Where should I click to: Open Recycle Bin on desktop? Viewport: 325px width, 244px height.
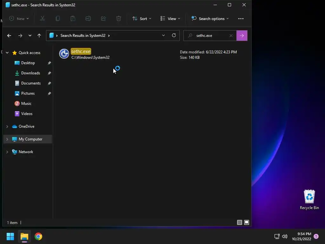tap(309, 200)
